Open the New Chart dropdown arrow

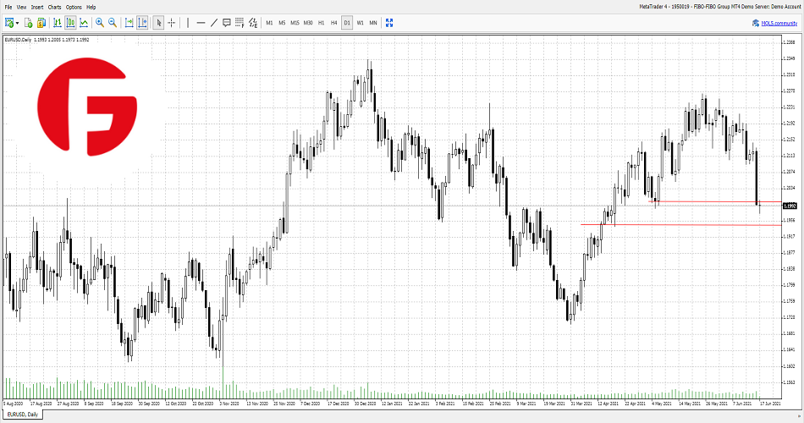tap(17, 23)
